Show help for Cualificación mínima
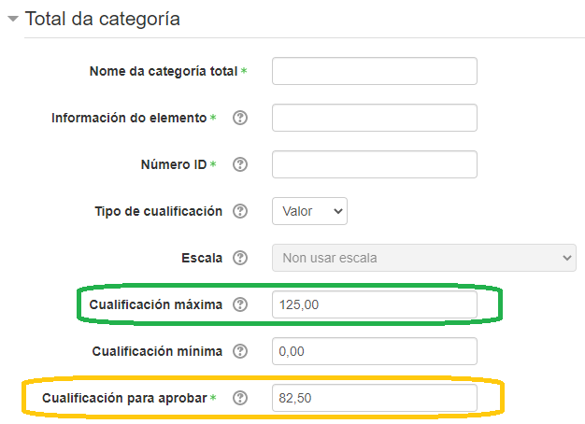This screenshot has height=424, width=585. tap(240, 351)
